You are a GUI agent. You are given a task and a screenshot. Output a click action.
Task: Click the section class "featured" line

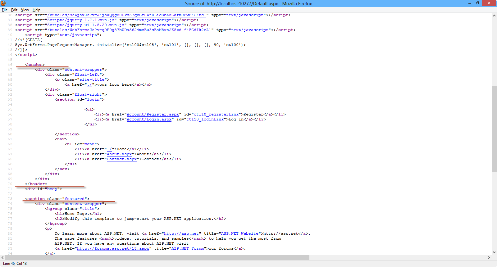coord(57,199)
